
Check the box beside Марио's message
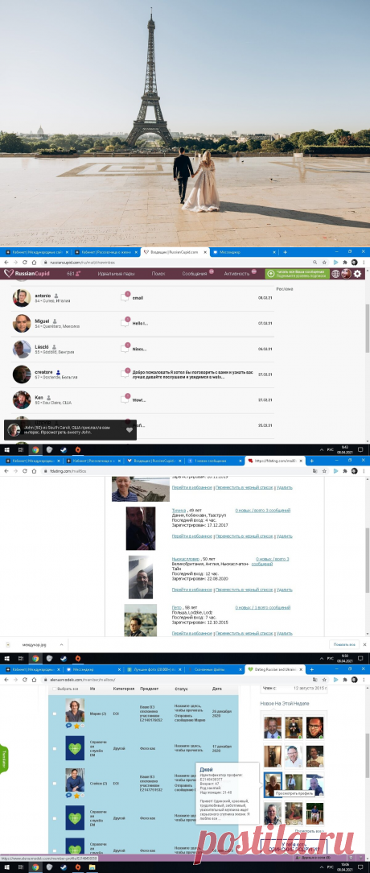click(x=54, y=714)
